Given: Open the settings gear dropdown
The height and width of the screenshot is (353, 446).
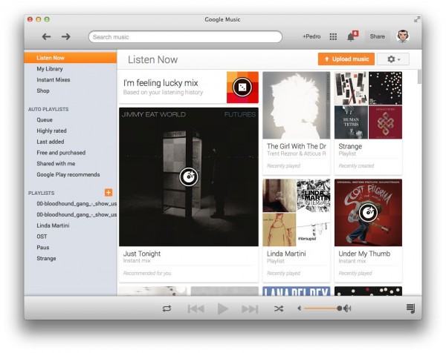Looking at the screenshot, I should point(393,59).
